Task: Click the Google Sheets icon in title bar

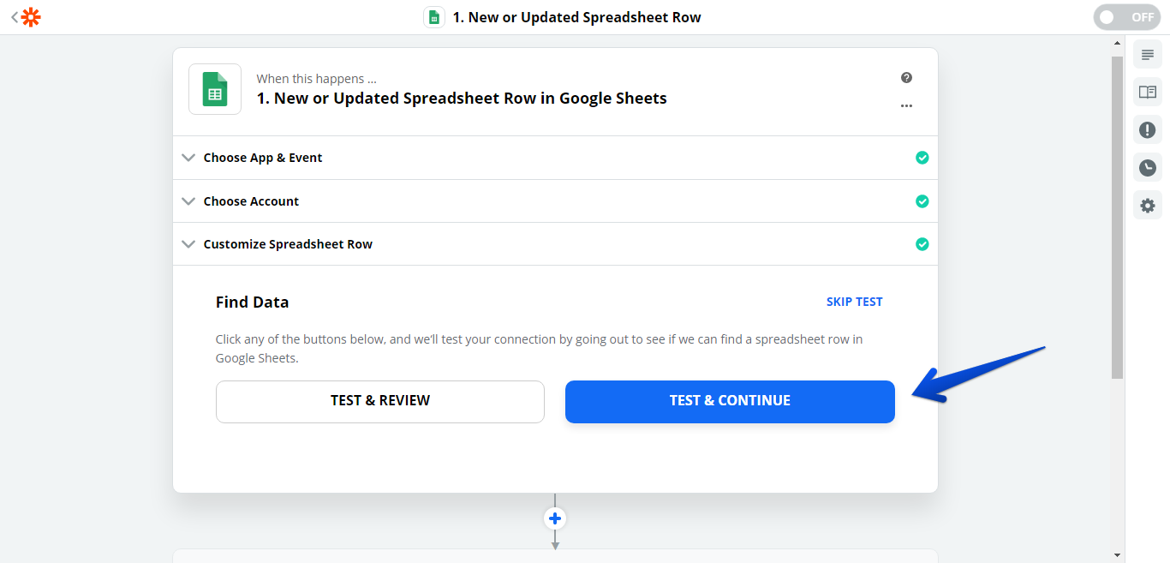Action: [434, 17]
